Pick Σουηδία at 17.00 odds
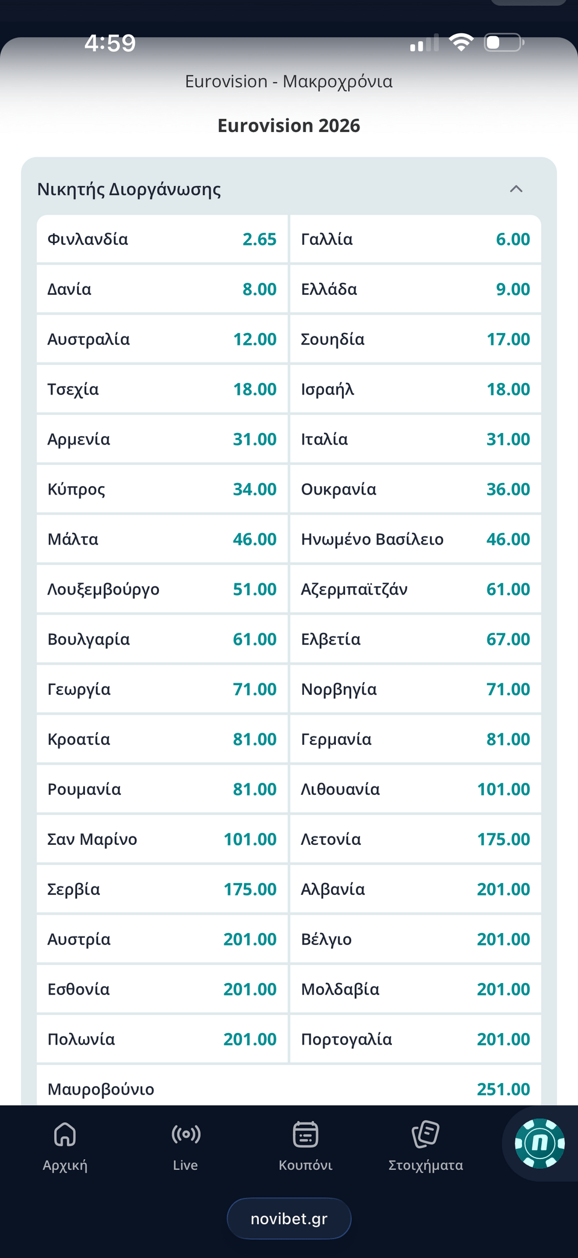 coord(415,340)
